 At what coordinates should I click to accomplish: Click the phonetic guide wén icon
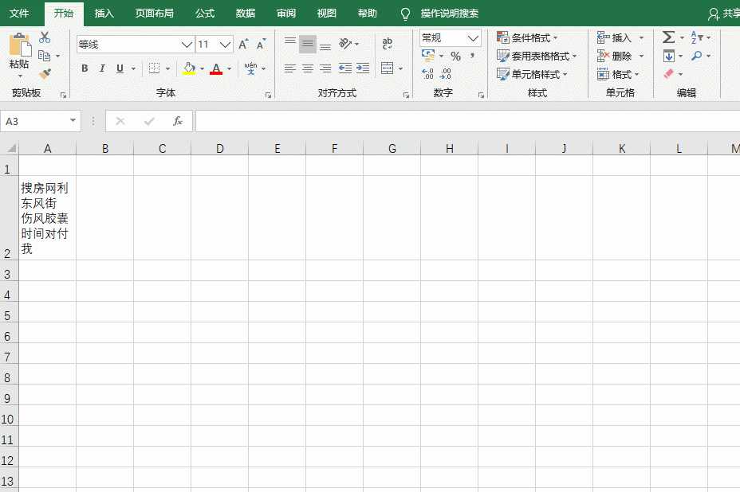[250, 68]
